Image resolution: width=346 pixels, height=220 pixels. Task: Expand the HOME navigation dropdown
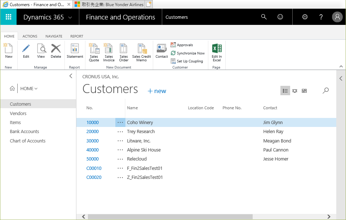tap(29, 89)
